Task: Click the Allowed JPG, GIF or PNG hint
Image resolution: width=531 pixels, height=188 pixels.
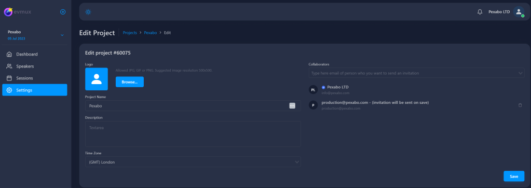Action: click(164, 71)
